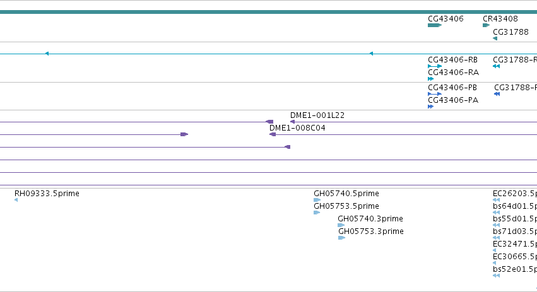This screenshot has width=537, height=292.
Task: Click the purple block ending the DME1-001L22 left segment
Action: click(269, 122)
